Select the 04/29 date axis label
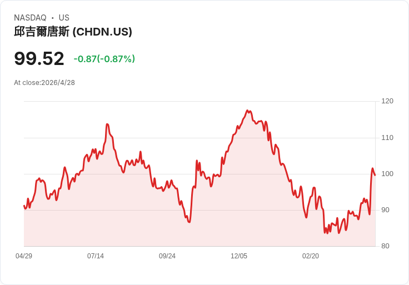This screenshot has height=285, width=409. [x=24, y=256]
